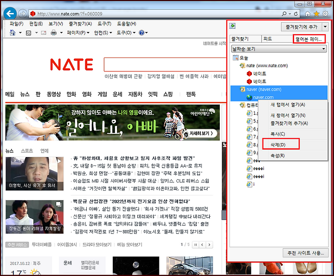Switch to the 연예 news tab
The height and width of the screenshot is (276, 334).
coord(45,151)
